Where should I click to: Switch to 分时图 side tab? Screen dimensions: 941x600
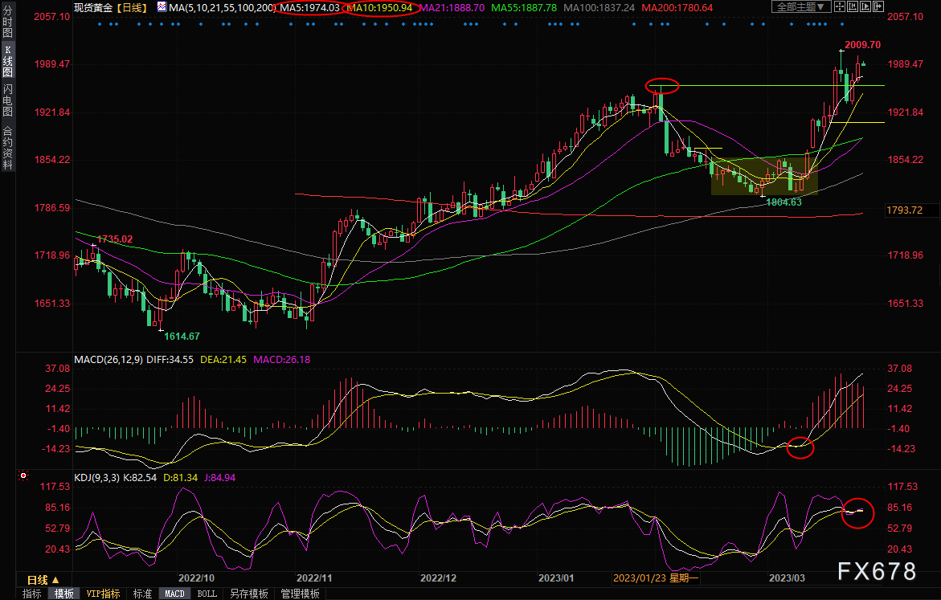coord(8,22)
